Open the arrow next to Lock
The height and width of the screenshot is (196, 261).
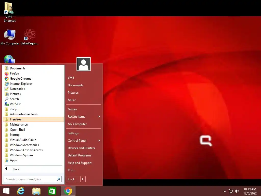[83, 179]
